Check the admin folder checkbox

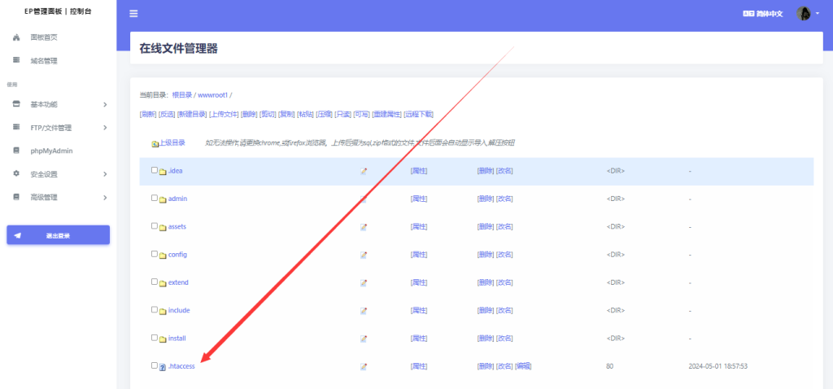tap(155, 198)
